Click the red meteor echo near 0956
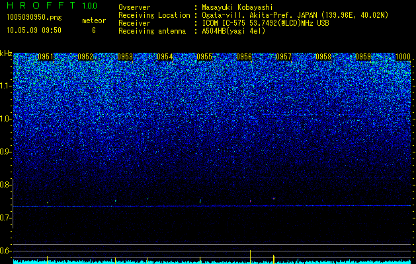This screenshot has height=264, width=416. [x=250, y=201]
